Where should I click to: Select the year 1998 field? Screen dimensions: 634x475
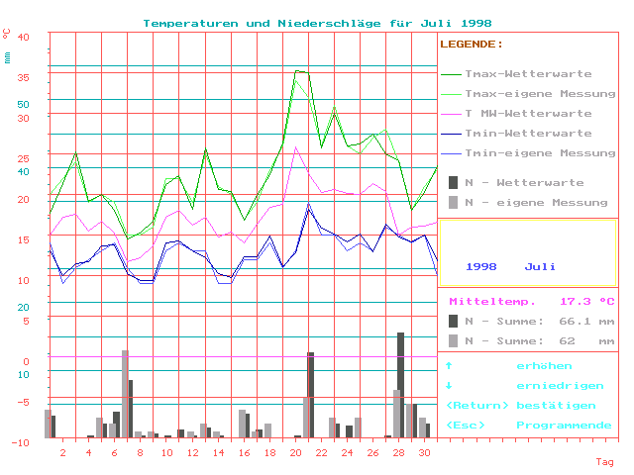480,267
